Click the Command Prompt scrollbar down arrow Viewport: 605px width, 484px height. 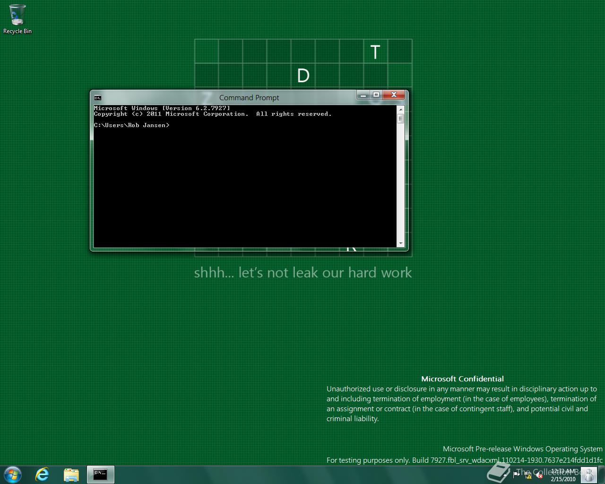click(401, 243)
